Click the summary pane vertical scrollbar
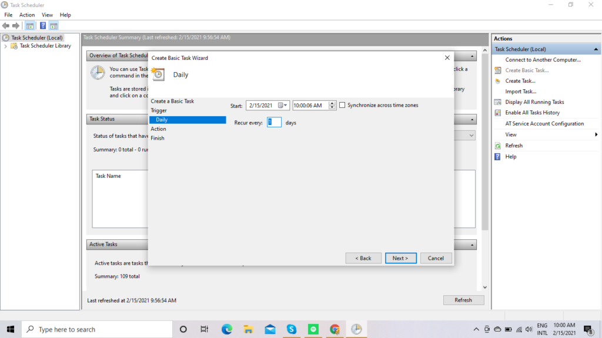602x338 pixels. (x=485, y=142)
